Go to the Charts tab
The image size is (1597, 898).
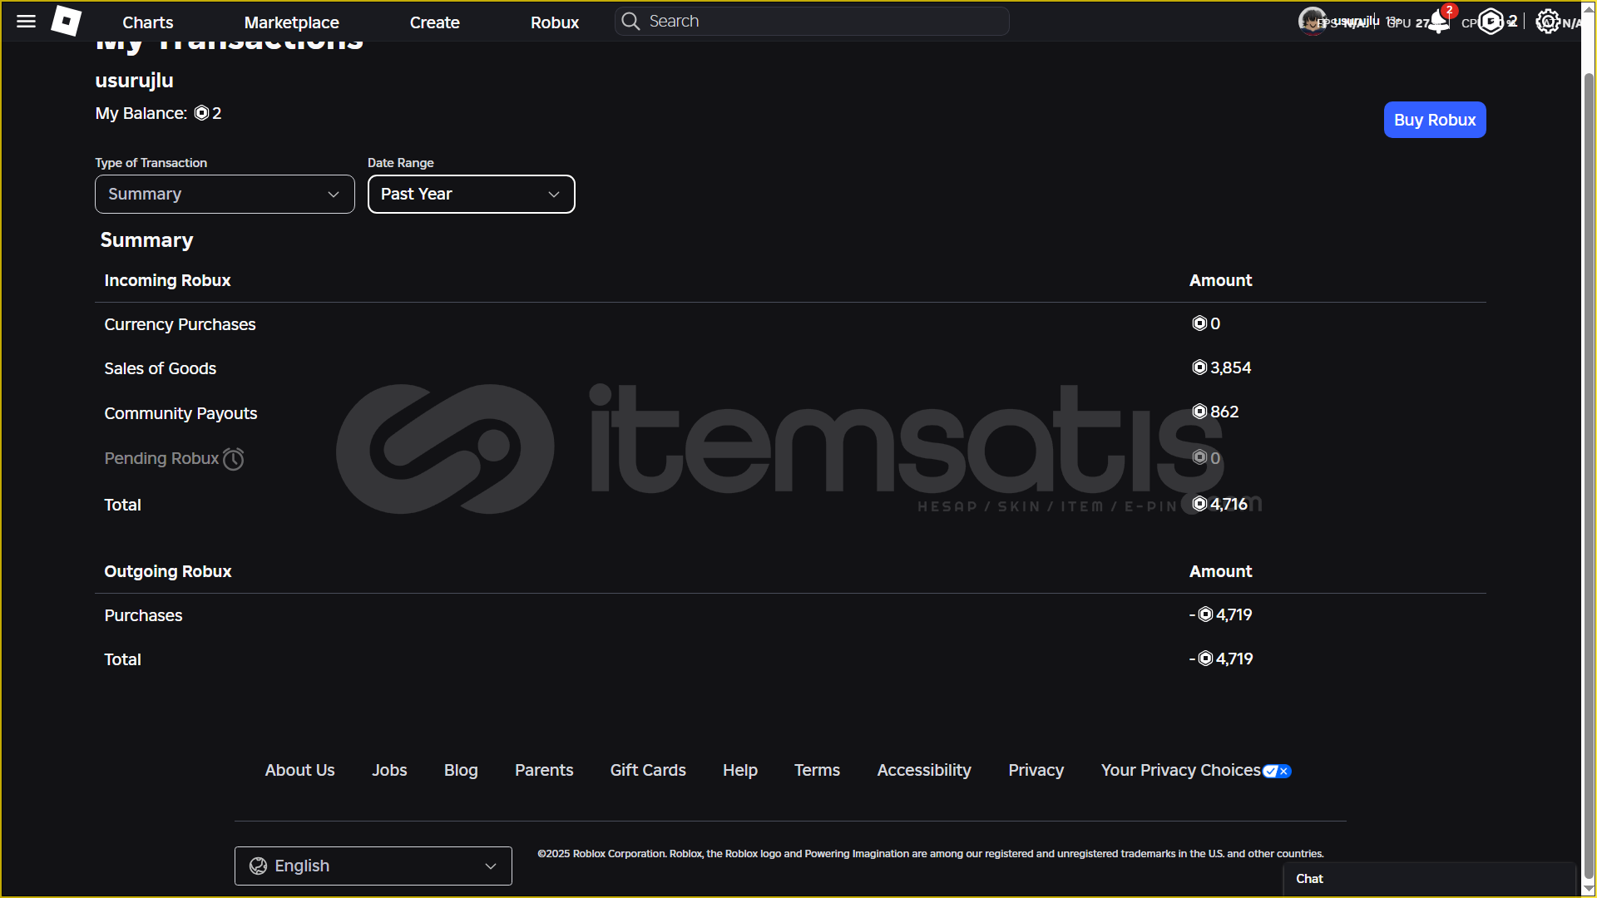point(148,22)
